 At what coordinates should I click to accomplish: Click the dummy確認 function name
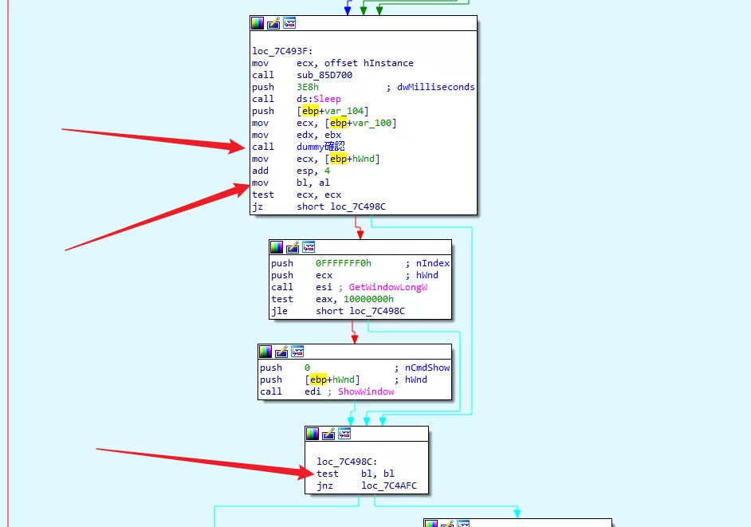click(324, 147)
